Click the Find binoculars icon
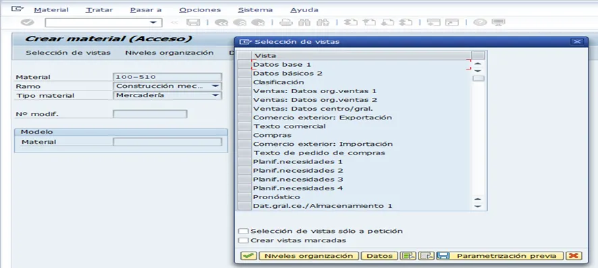598x268 pixels. [x=304, y=22]
